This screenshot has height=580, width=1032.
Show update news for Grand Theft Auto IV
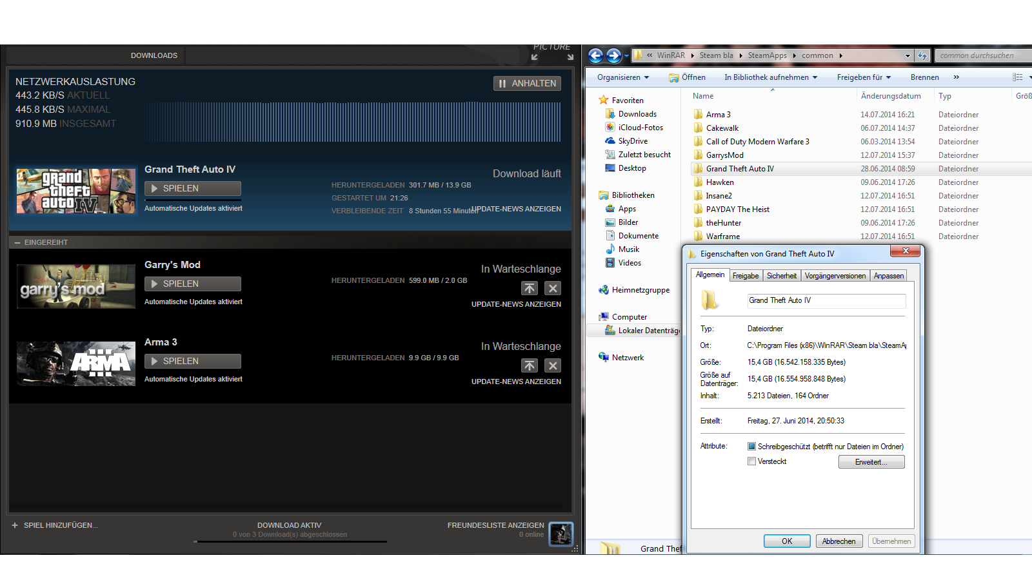coord(516,209)
